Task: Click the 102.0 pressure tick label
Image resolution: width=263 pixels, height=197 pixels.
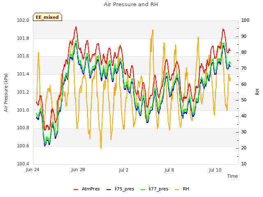Action: click(23, 21)
